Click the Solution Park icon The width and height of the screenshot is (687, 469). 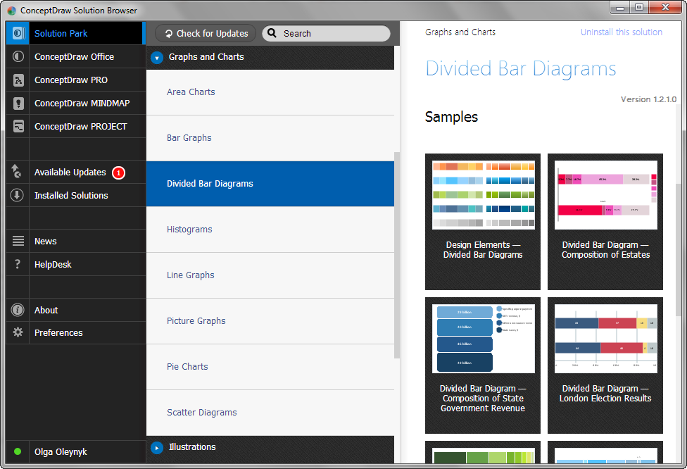(18, 33)
